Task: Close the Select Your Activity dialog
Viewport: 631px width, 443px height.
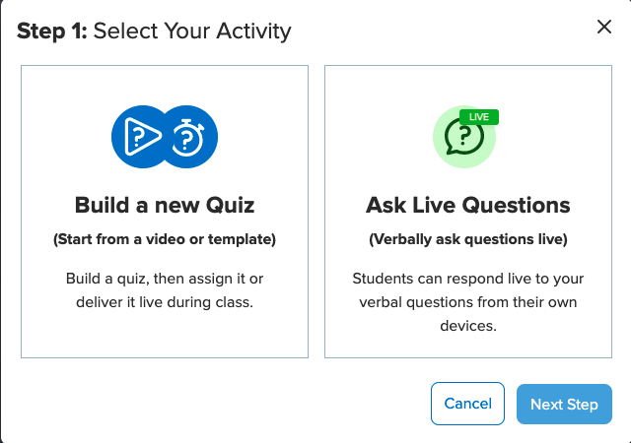Action: [604, 27]
